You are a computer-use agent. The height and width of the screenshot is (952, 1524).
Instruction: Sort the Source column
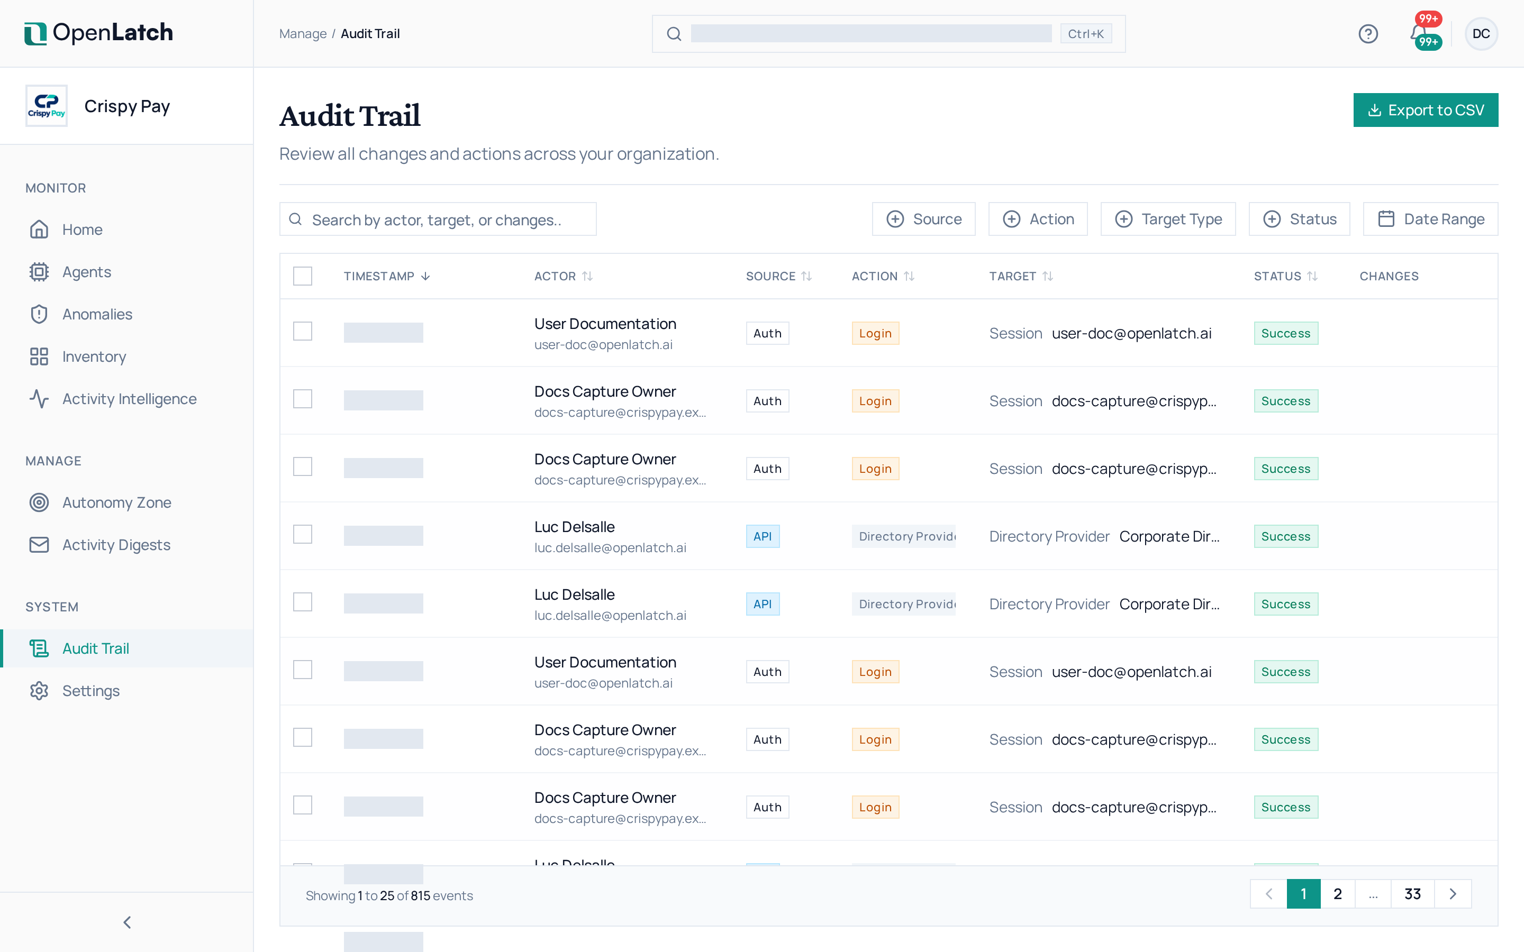coord(806,276)
